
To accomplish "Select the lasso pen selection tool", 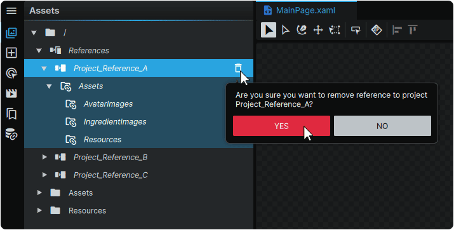I will click(x=302, y=30).
